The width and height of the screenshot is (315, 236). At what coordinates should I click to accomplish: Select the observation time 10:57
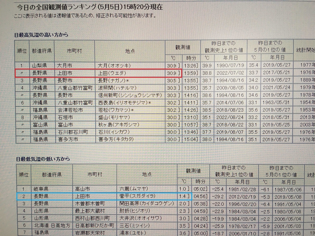[191, 125]
